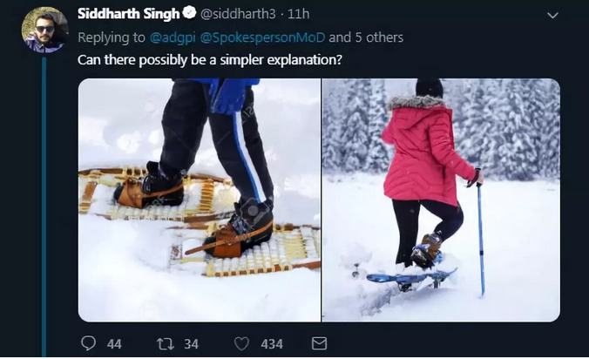Click the reply count 44
Image resolution: width=589 pixels, height=359 pixels.
pyautogui.click(x=114, y=344)
